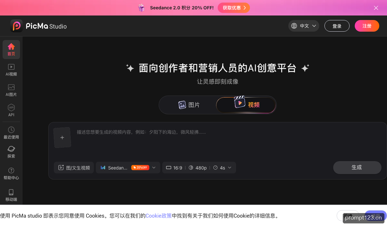Change the 16:9 aspect ratio setting
The height and width of the screenshot is (226, 387).
174,168
